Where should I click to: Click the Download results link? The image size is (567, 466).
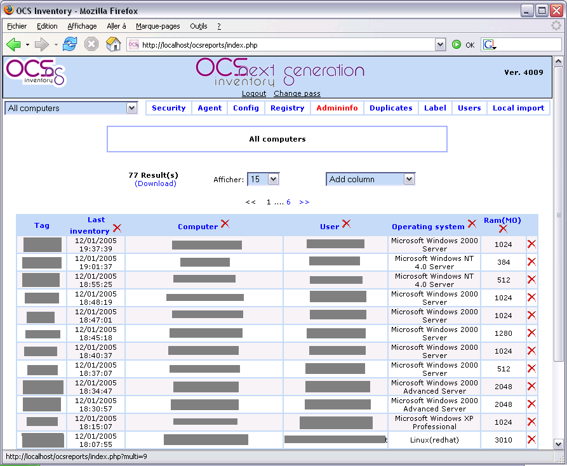(156, 183)
